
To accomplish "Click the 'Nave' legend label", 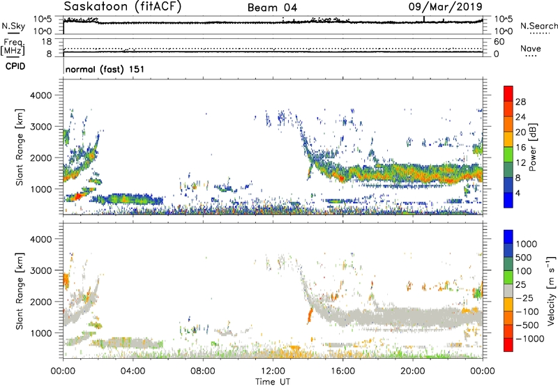I will point(531,48).
